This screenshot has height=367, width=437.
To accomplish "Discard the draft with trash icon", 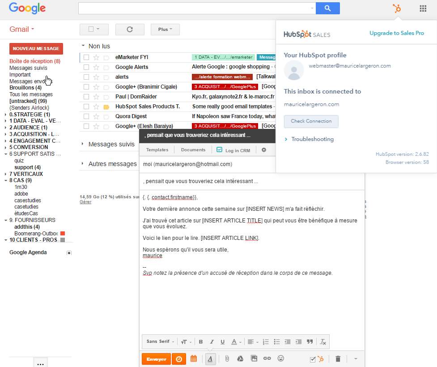I will point(338,359).
